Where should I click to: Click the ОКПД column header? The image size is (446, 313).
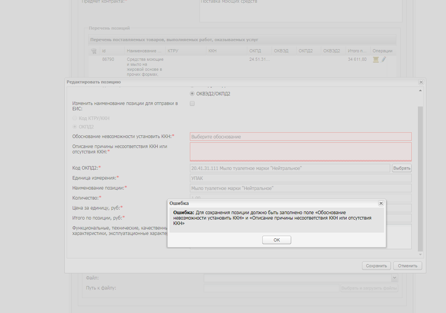[x=259, y=51]
